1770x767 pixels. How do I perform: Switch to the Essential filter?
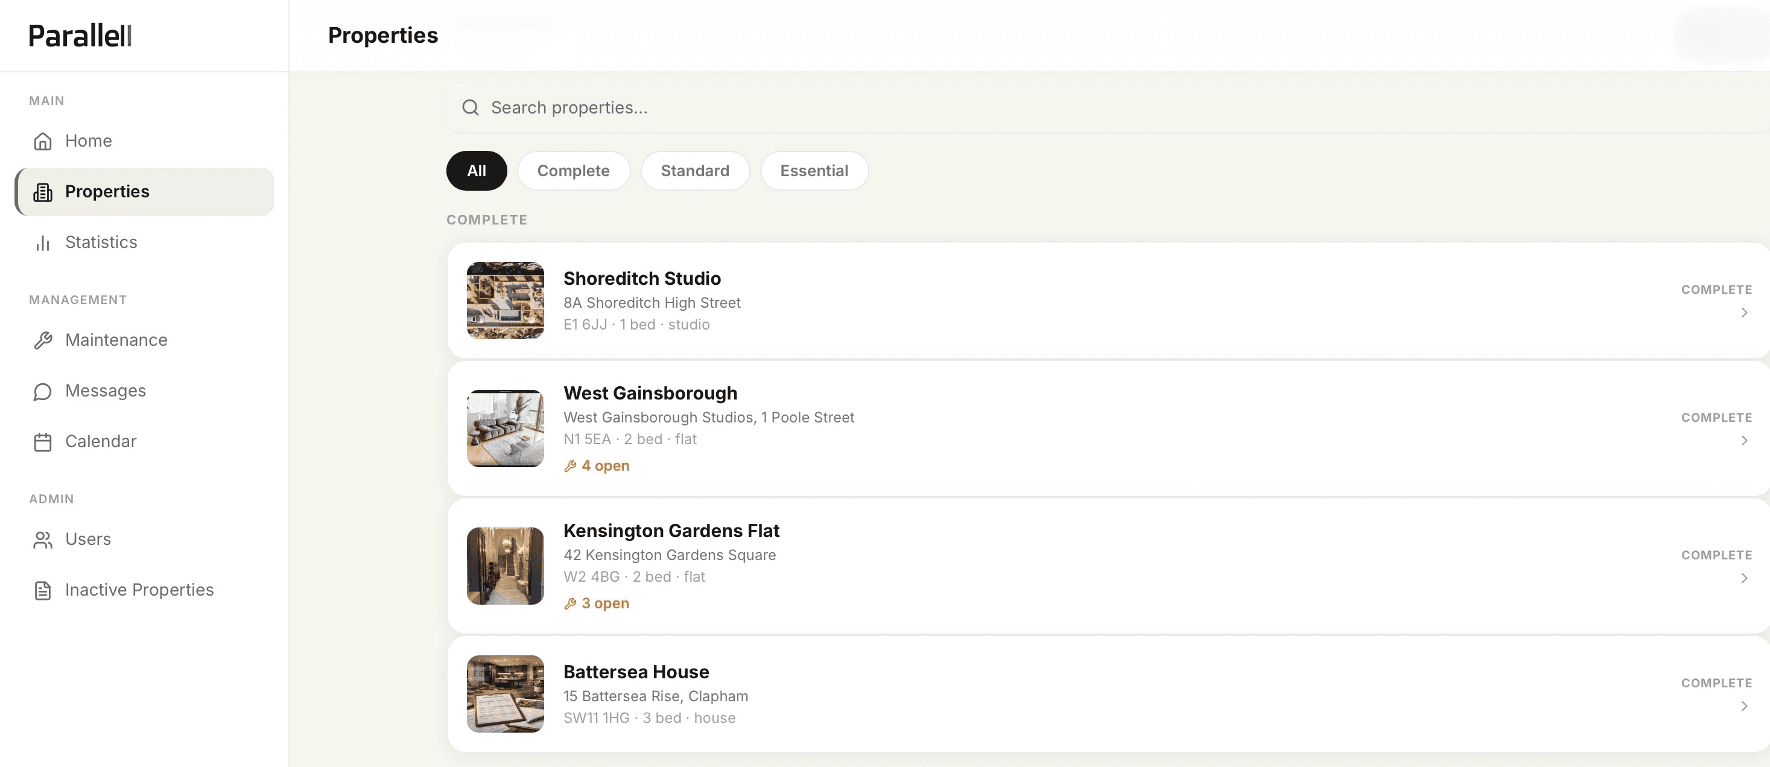pos(814,170)
